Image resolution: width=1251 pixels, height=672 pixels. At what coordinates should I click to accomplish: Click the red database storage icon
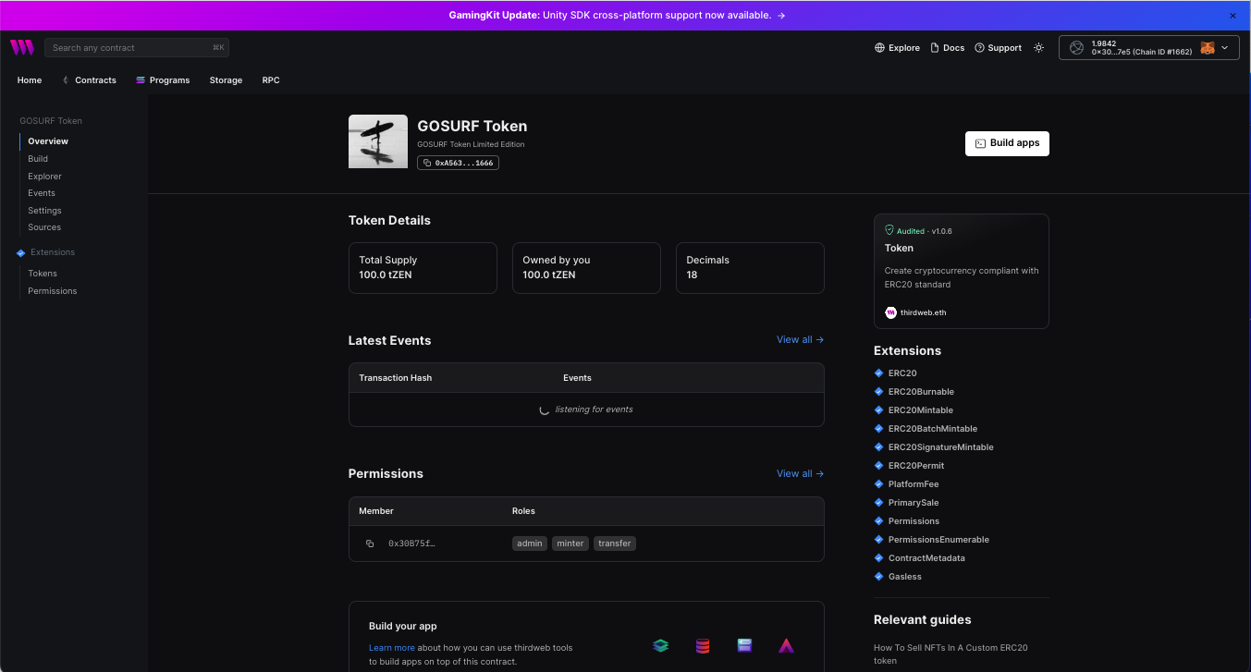pyautogui.click(x=703, y=646)
